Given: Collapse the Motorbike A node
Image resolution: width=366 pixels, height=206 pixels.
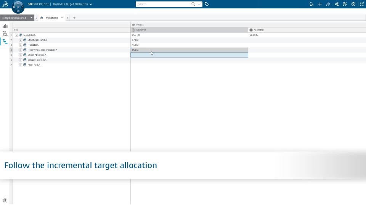Looking at the screenshot, I should (16, 35).
